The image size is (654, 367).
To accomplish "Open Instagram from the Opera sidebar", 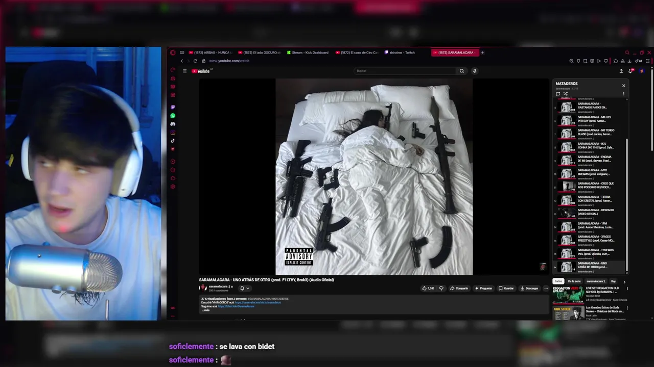I will coord(173,133).
